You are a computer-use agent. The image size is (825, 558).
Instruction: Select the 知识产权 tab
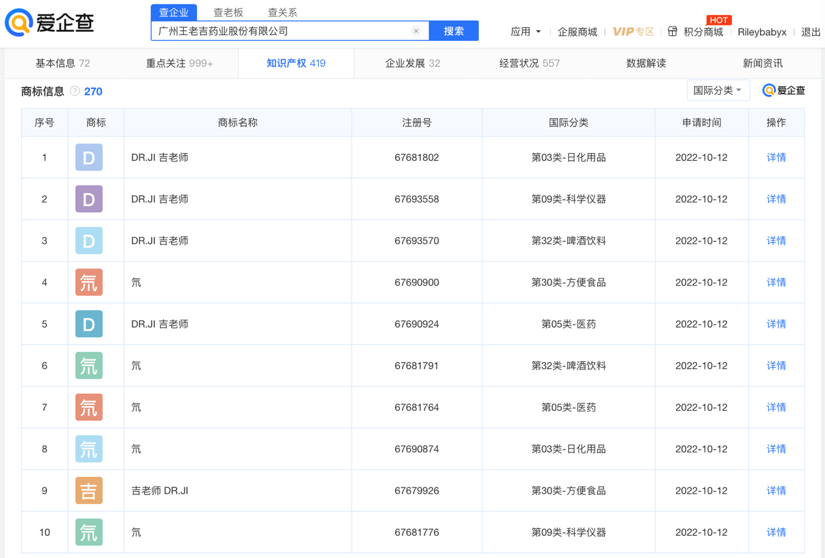click(x=296, y=64)
